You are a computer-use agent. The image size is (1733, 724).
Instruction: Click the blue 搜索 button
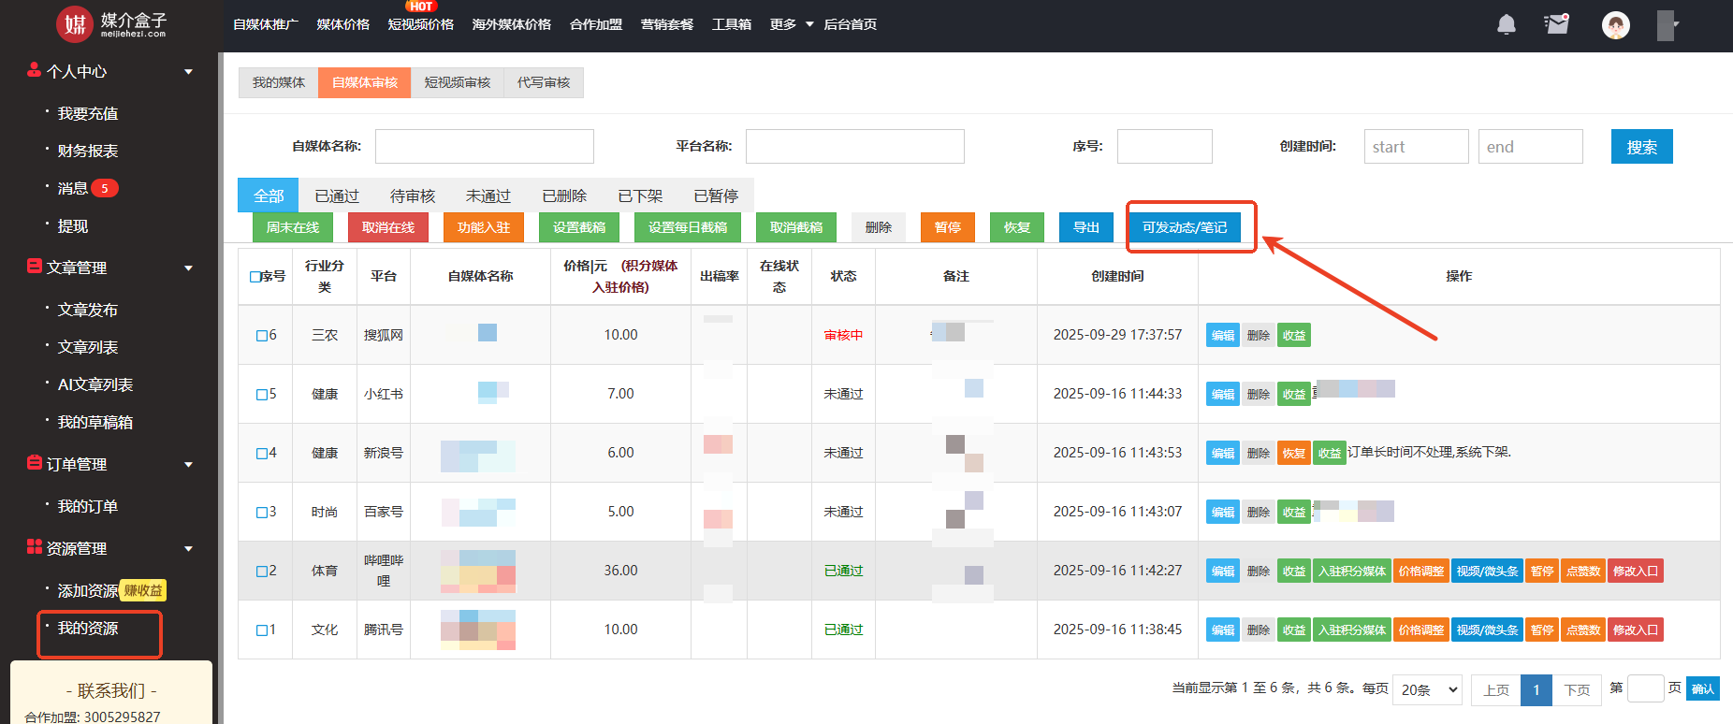tap(1641, 147)
